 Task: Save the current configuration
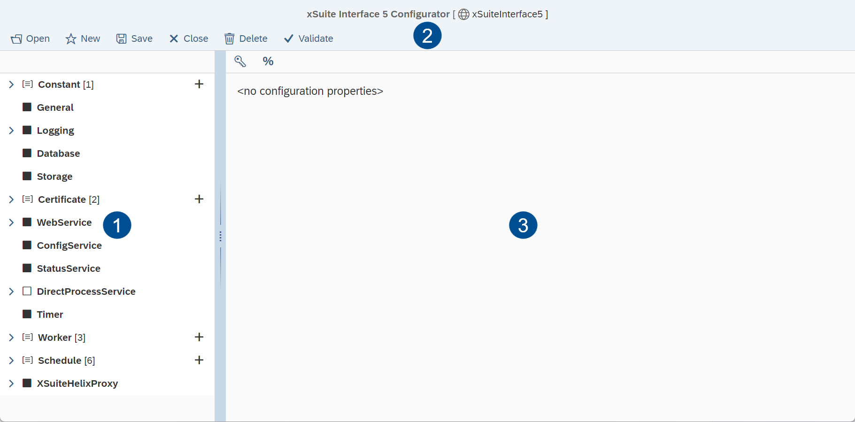click(134, 38)
